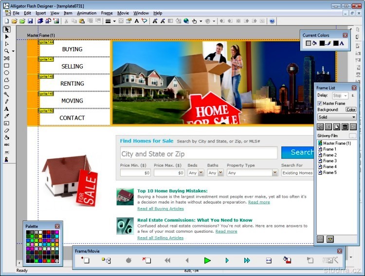The height and width of the screenshot is (276, 365).
Task: Click the Help question mark toolbar icon
Action: (272, 21)
